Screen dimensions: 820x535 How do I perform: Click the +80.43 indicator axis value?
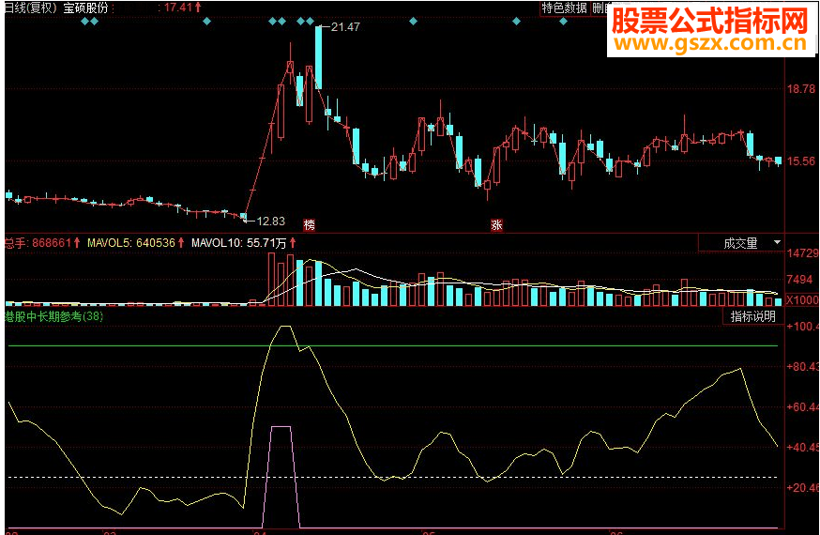[x=803, y=367]
